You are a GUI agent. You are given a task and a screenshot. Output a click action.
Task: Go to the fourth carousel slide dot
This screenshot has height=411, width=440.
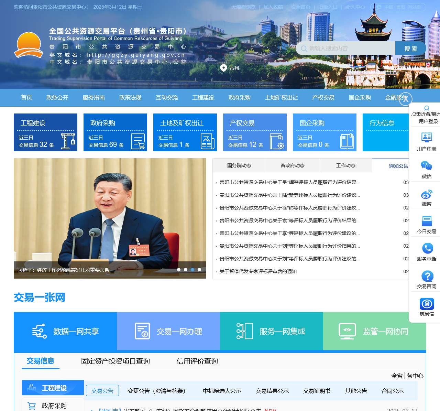tap(199, 270)
